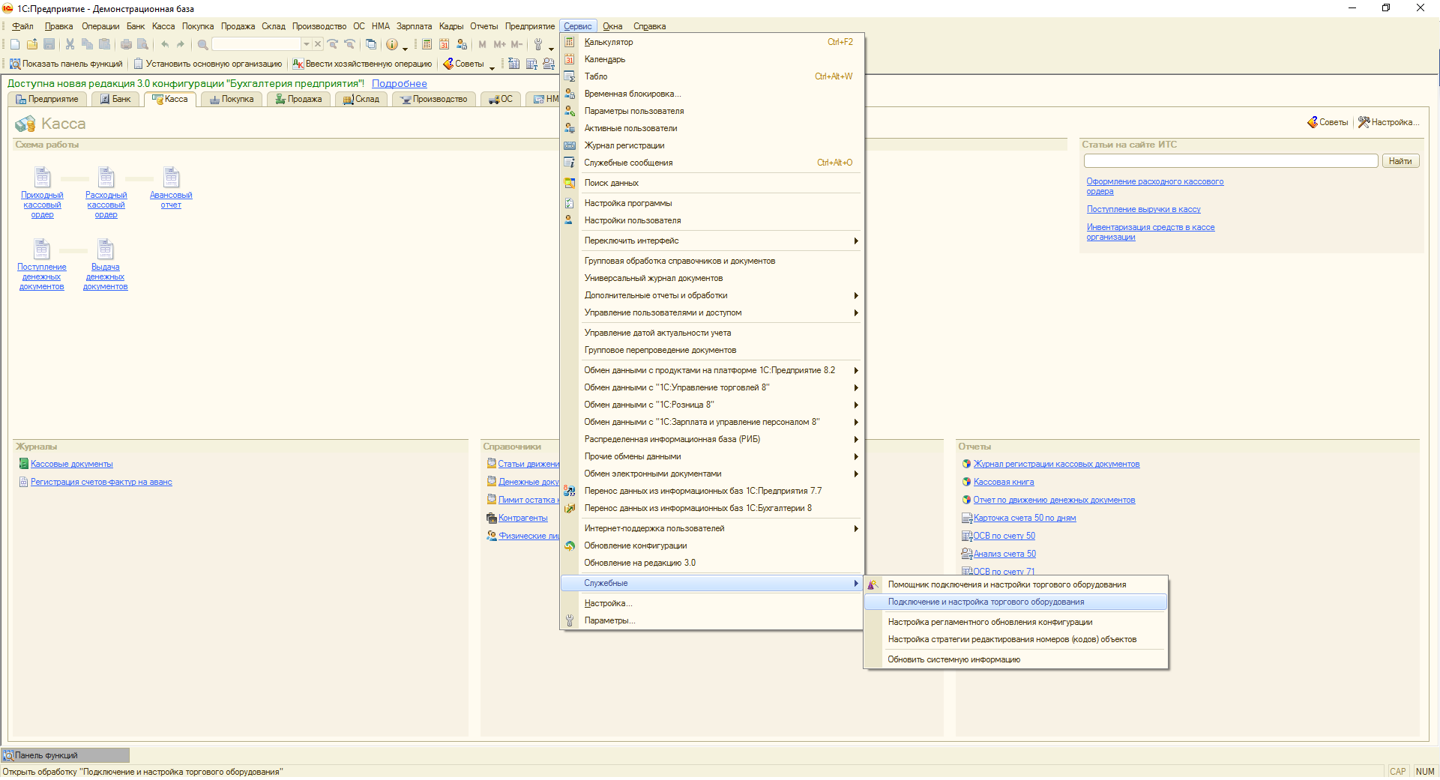Choose Обновить системную информацию submenu item
The height and width of the screenshot is (780, 1440).
(x=1016, y=659)
